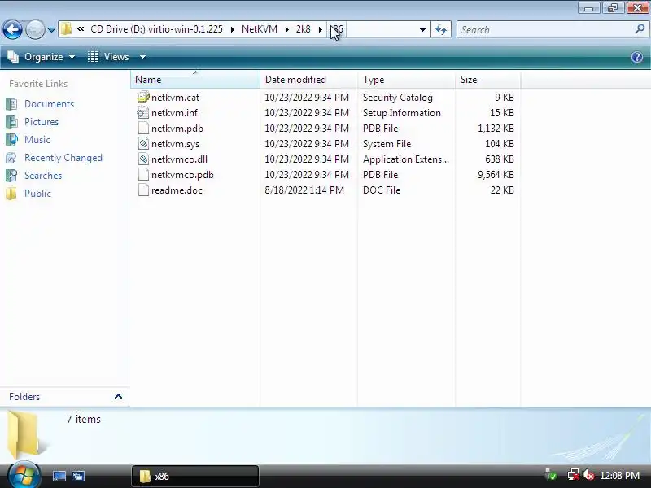Select file name netkvm.cat
Image resolution: width=651 pixels, height=488 pixels.
click(x=175, y=98)
